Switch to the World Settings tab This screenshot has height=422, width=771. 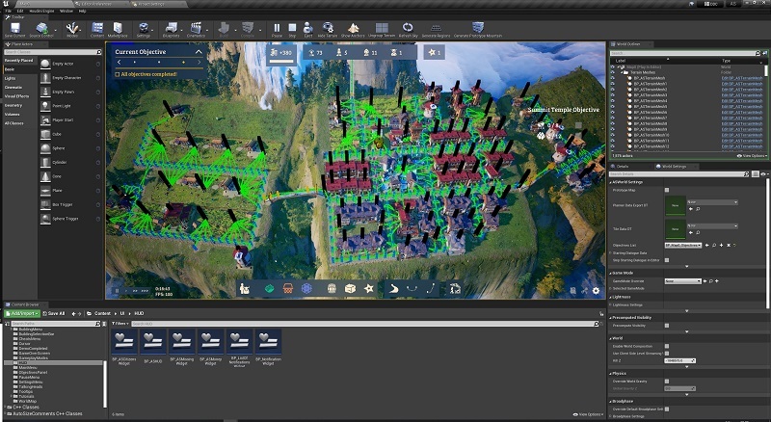[674, 167]
